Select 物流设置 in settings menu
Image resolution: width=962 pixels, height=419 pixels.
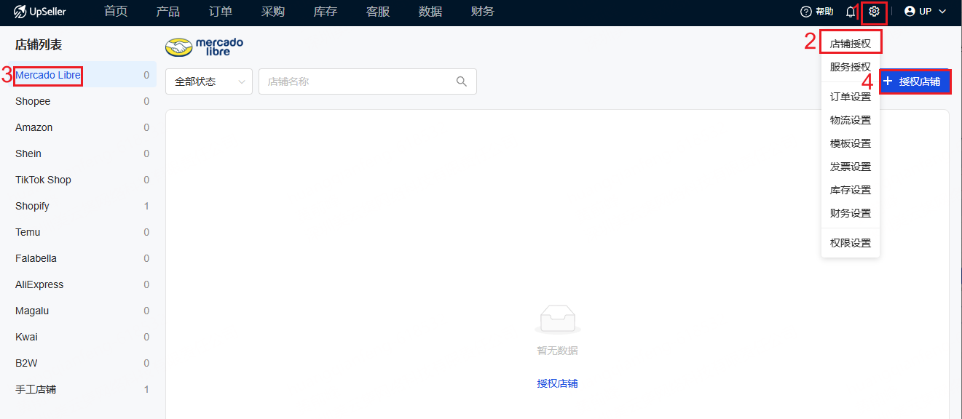pyautogui.click(x=851, y=120)
